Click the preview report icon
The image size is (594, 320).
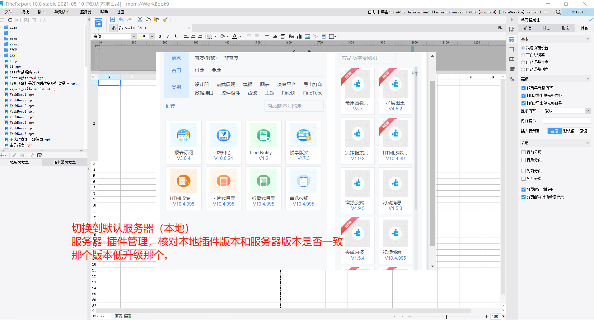click(x=98, y=23)
